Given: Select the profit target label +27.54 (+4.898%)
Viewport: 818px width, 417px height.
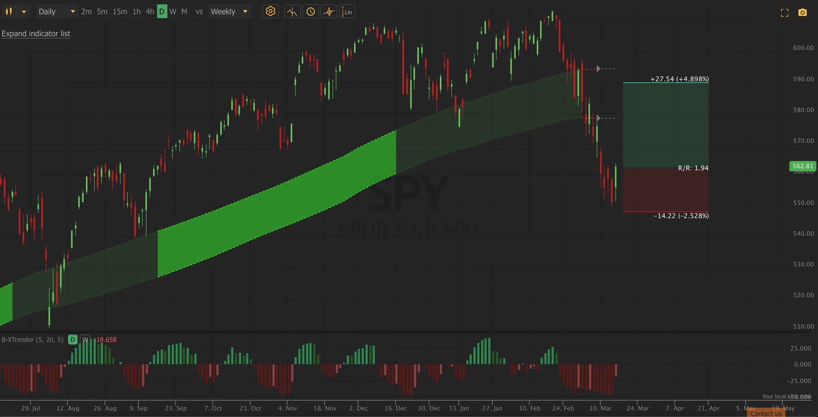Looking at the screenshot, I should pos(679,79).
